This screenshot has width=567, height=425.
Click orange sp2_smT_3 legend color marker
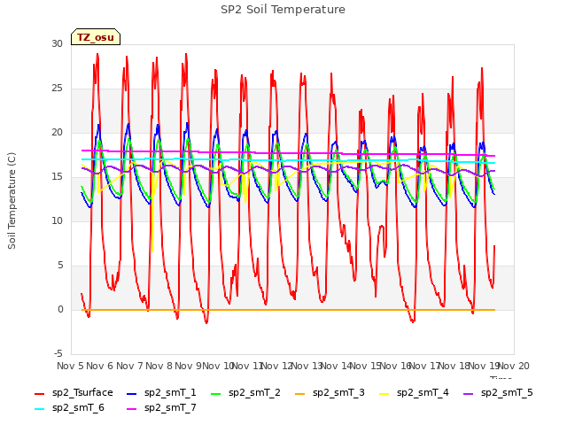299,393
